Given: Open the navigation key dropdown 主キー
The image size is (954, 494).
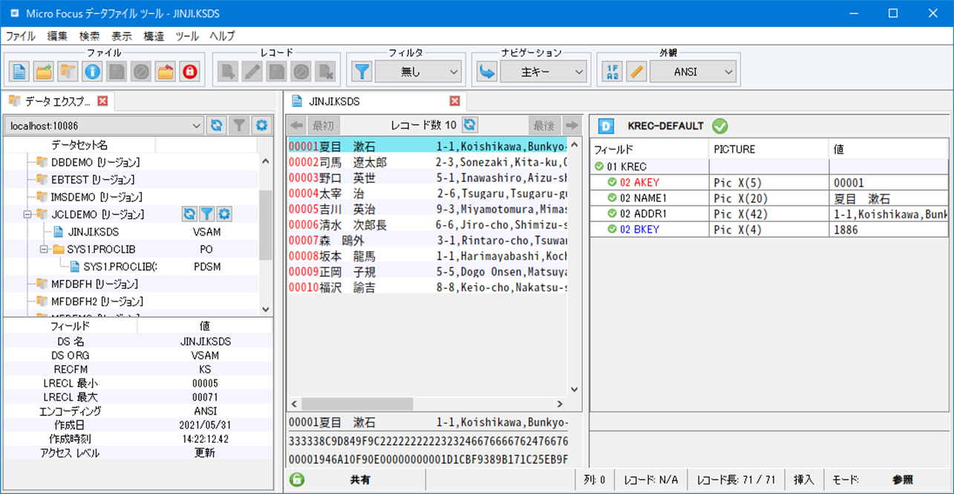Looking at the screenshot, I should 544,71.
